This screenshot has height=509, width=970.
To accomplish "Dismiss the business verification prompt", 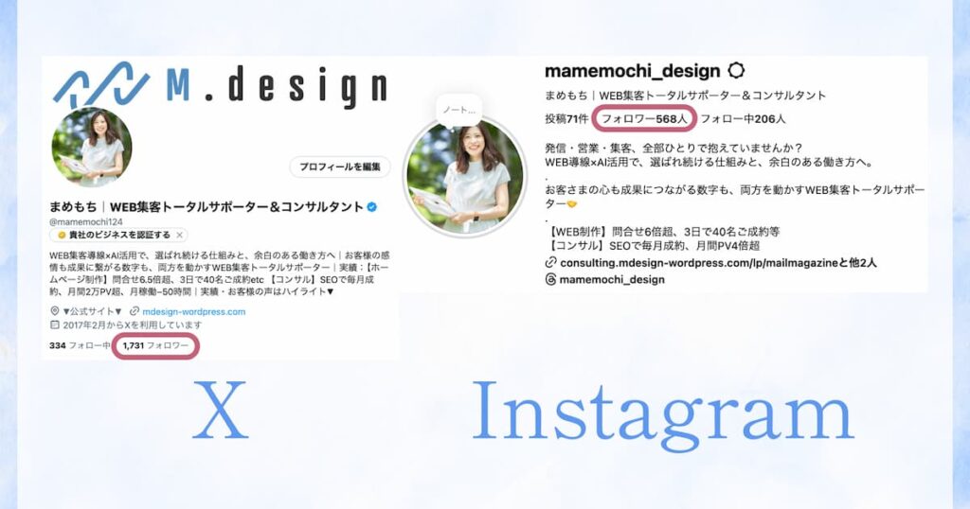I will tap(179, 235).
